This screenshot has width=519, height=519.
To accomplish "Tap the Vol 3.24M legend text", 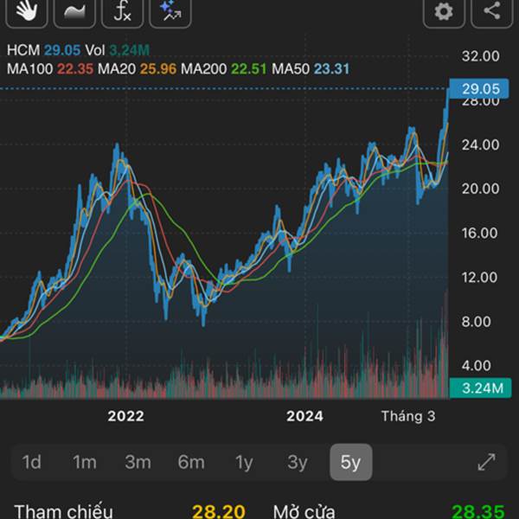I will point(117,50).
